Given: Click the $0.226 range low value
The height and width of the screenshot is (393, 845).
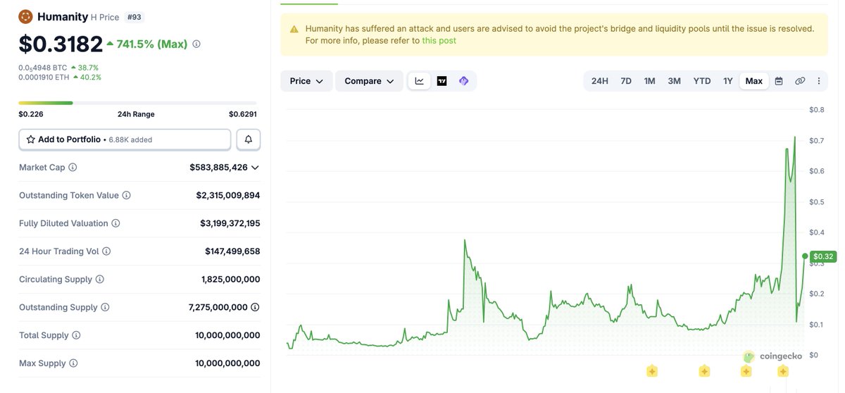Looking at the screenshot, I should 30,114.
